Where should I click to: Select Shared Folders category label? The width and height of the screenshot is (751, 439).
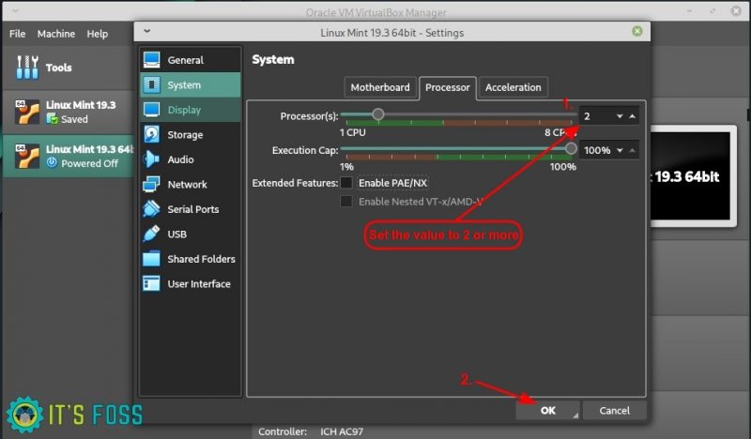201,259
